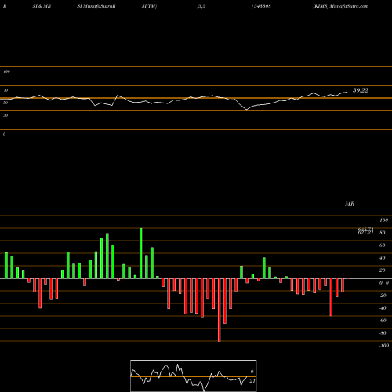Click the '(KIMS) MunafaSutra.com' header text

pyautogui.click(x=341, y=6)
